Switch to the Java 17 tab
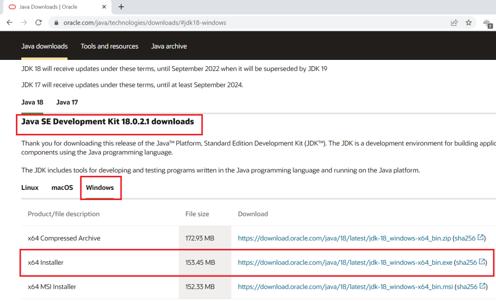The height and width of the screenshot is (301, 496). tap(67, 102)
